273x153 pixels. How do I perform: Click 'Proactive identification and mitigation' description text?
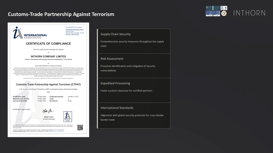[x=128, y=68]
